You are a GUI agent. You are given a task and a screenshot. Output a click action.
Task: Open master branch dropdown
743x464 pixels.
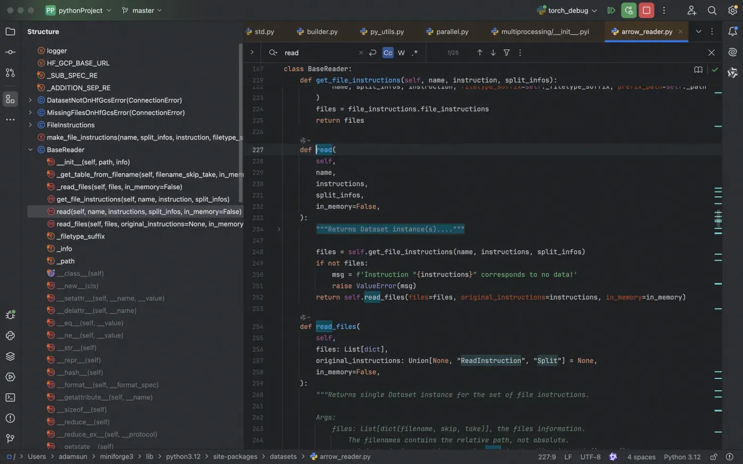[x=142, y=11]
